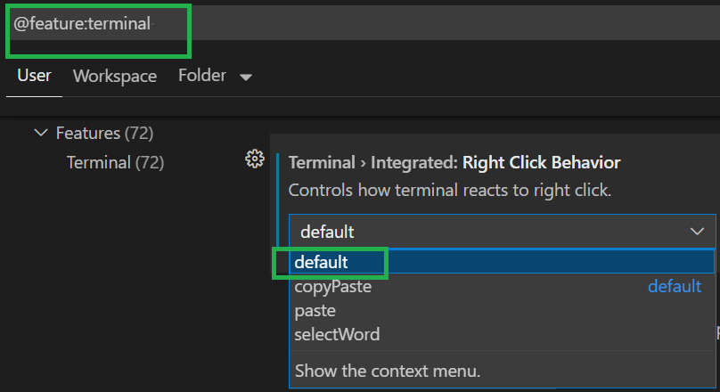Switch to the User settings tab
This screenshot has height=392, width=720.
(x=34, y=75)
